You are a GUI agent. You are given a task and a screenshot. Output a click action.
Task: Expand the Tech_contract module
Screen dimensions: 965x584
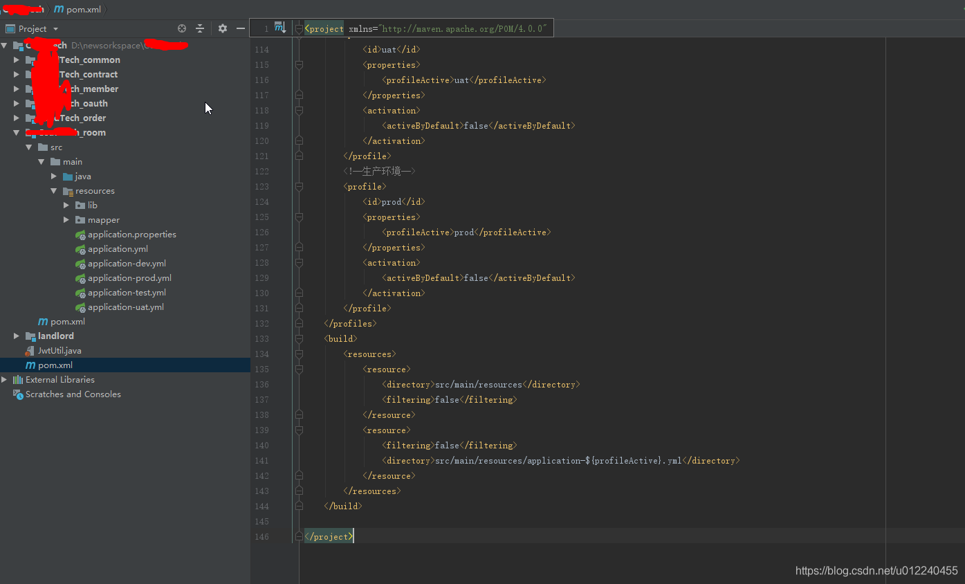17,74
